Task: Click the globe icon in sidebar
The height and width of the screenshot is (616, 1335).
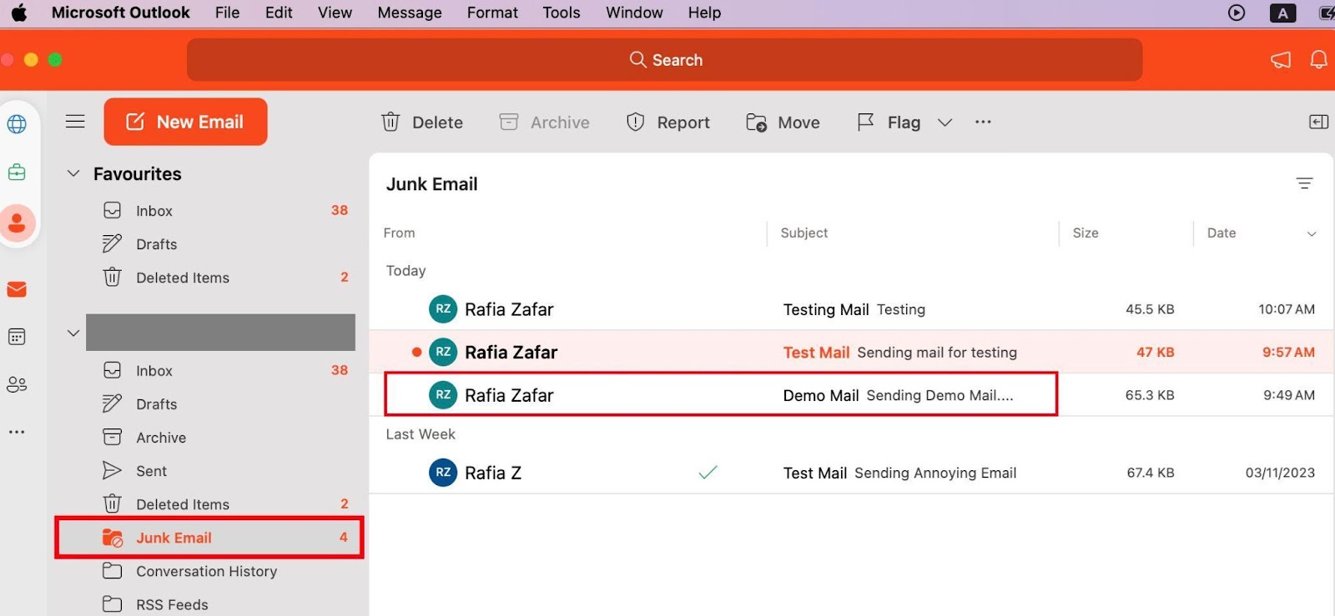Action: [x=17, y=124]
